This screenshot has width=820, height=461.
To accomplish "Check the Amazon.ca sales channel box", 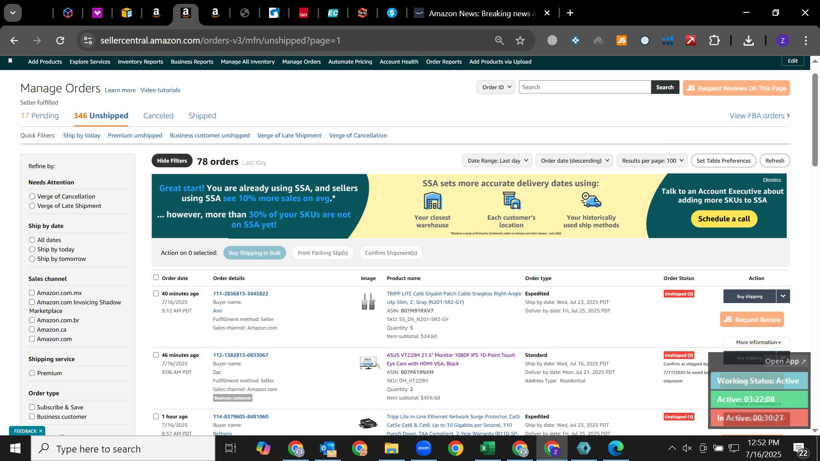I will click(32, 330).
